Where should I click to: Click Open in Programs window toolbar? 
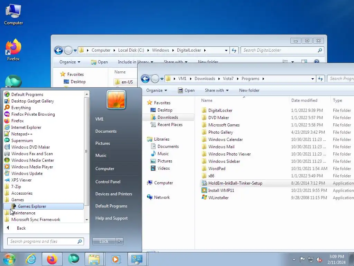click(186, 90)
